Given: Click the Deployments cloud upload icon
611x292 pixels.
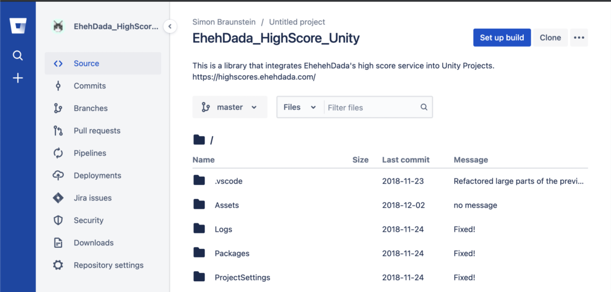Looking at the screenshot, I should [58, 176].
